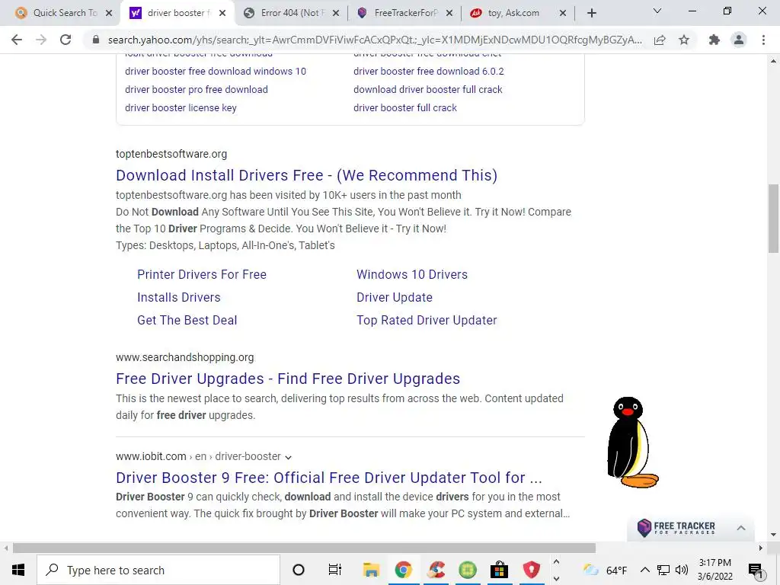Open 'Free Driver Upgrades' search result
780x585 pixels.
click(288, 379)
